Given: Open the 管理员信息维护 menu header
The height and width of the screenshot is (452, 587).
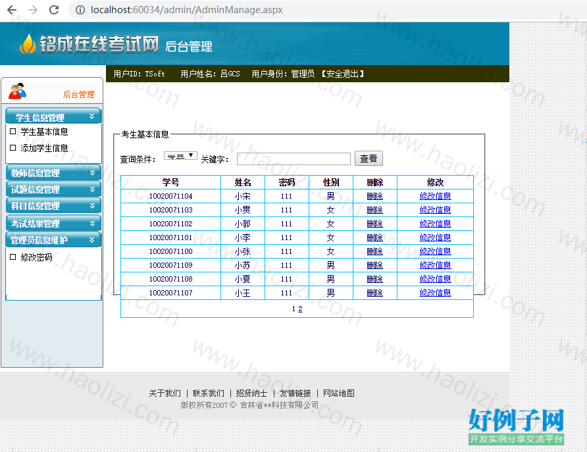Looking at the screenshot, I should tap(53, 239).
